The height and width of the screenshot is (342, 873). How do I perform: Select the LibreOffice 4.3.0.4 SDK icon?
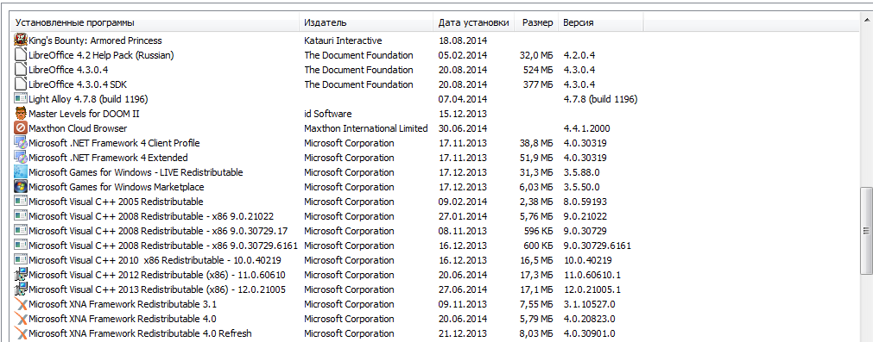(20, 84)
